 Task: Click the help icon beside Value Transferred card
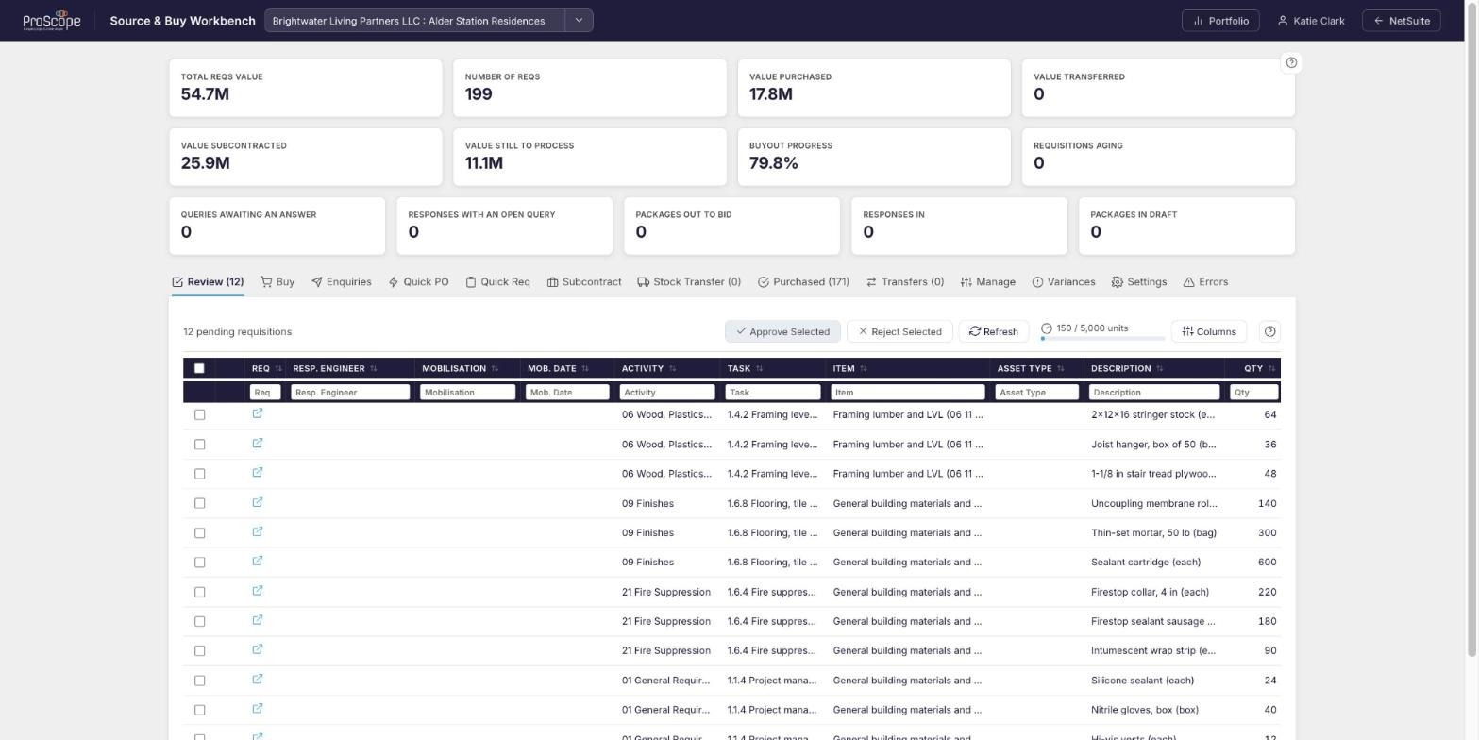click(1291, 62)
